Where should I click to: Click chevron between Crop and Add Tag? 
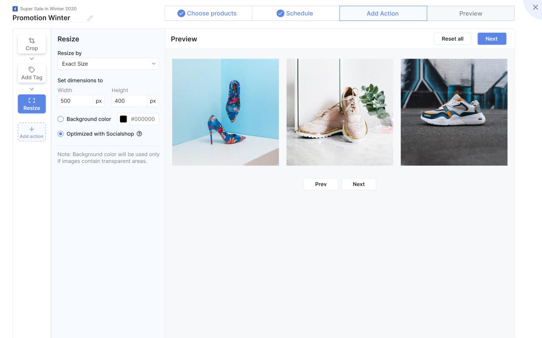coord(32,59)
